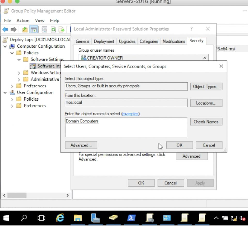The image size is (248, 226).
Task: Open the properties toolbar icon
Action: click(44, 30)
